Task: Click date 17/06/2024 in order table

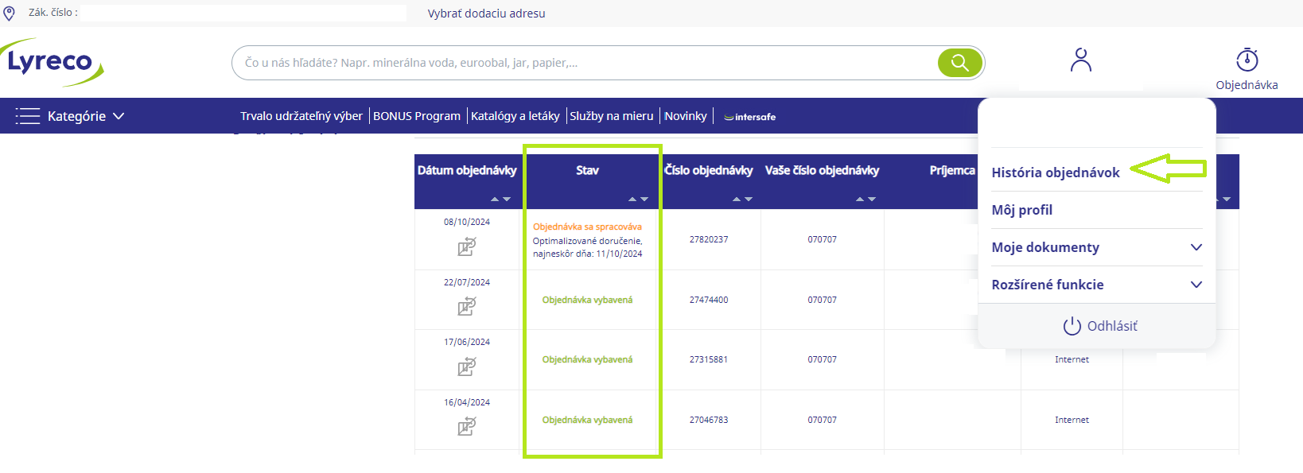Action: click(467, 342)
